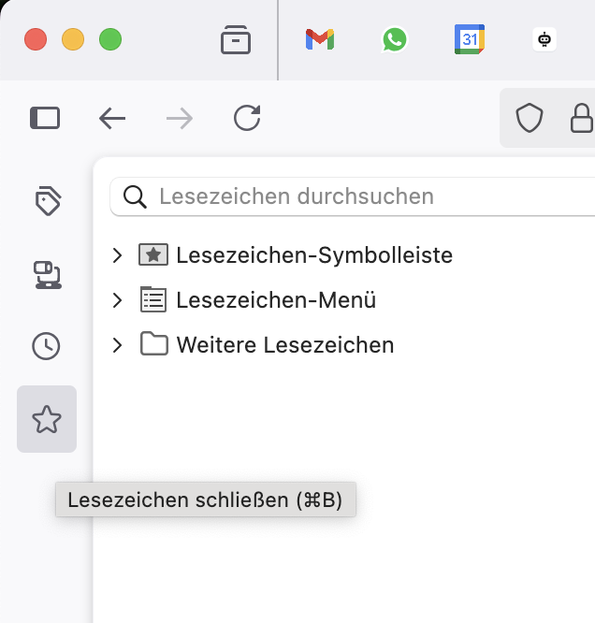Click the padlock site info icon
Image resolution: width=595 pixels, height=623 pixels.
(582, 118)
